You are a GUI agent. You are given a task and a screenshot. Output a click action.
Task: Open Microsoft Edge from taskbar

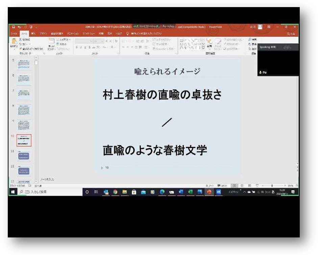click(x=162, y=192)
